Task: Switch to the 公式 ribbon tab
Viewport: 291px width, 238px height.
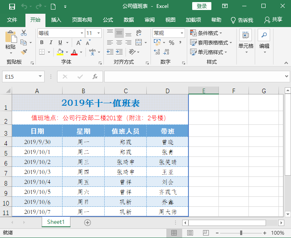Action: click(x=108, y=20)
